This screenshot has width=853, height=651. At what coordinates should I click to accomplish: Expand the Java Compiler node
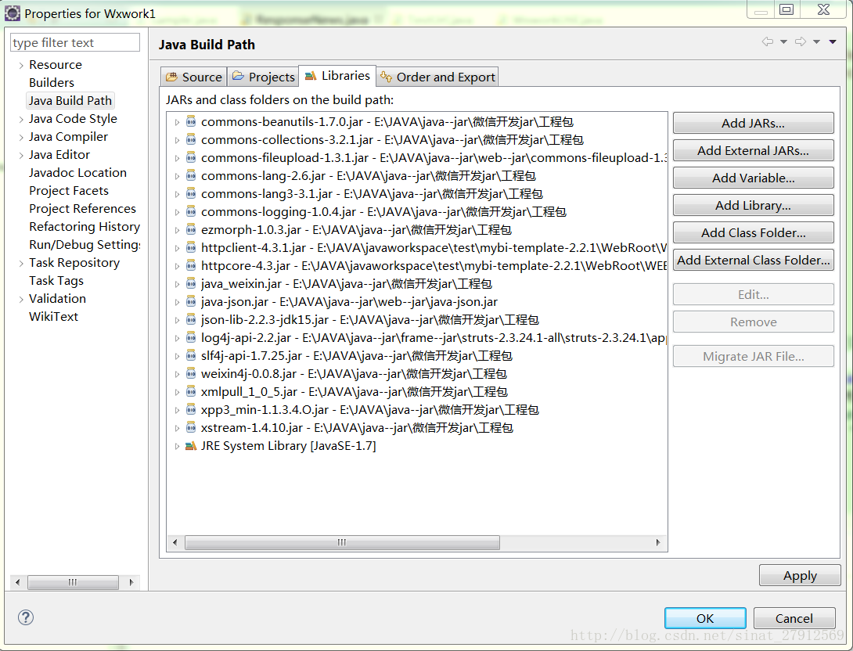pos(20,137)
